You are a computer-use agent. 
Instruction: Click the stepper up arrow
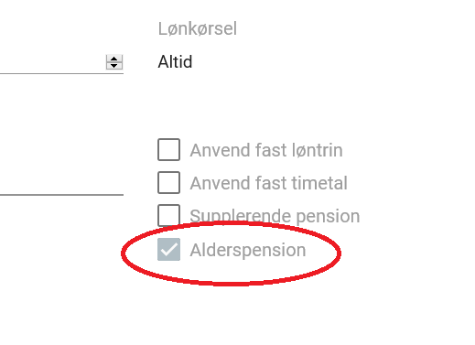tap(114, 59)
